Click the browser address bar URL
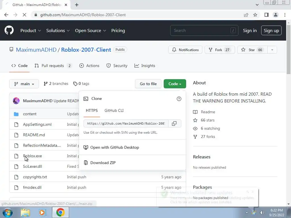 (83, 15)
